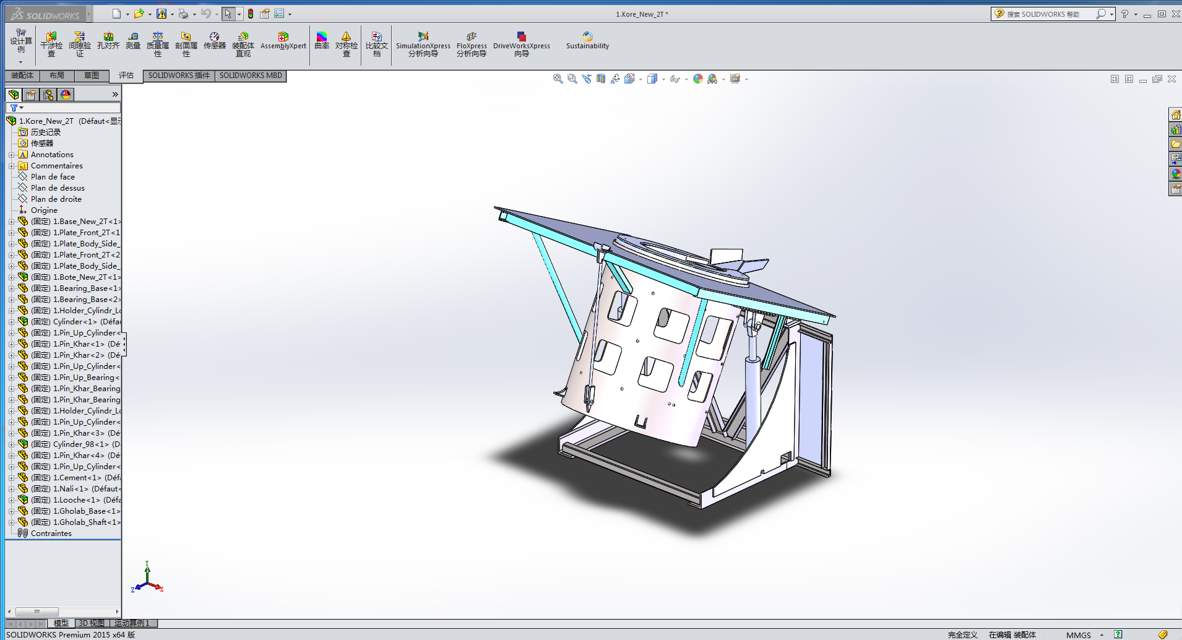
Task: Launch AssemblyXpert from the toolbar
Action: [283, 41]
